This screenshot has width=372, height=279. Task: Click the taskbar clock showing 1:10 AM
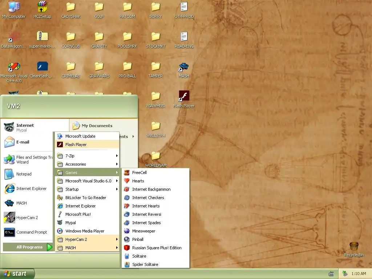tap(359, 274)
